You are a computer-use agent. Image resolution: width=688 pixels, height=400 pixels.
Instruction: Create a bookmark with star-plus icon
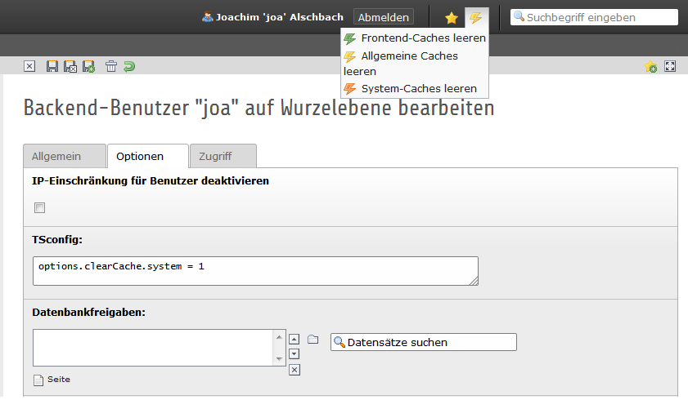point(650,66)
